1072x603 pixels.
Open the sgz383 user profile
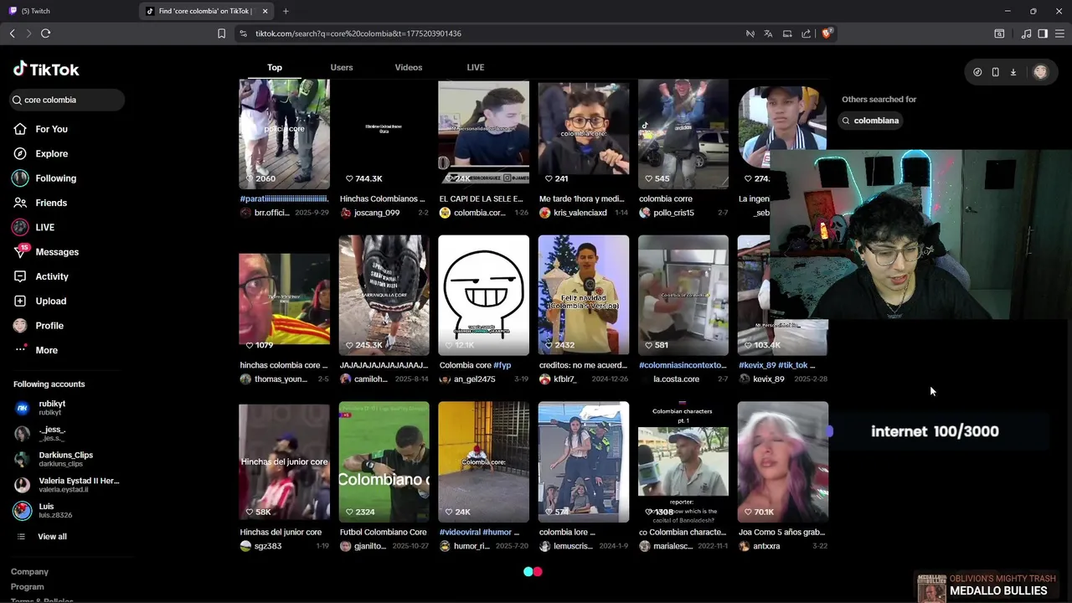click(x=267, y=546)
